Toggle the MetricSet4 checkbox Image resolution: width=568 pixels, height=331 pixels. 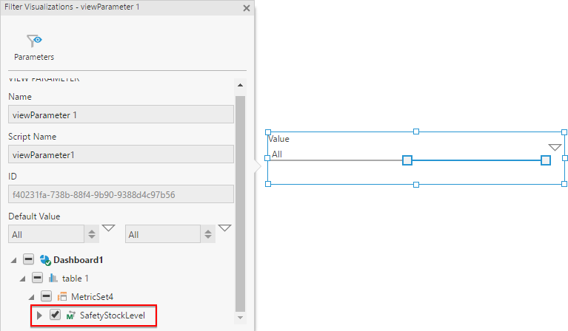point(47,296)
